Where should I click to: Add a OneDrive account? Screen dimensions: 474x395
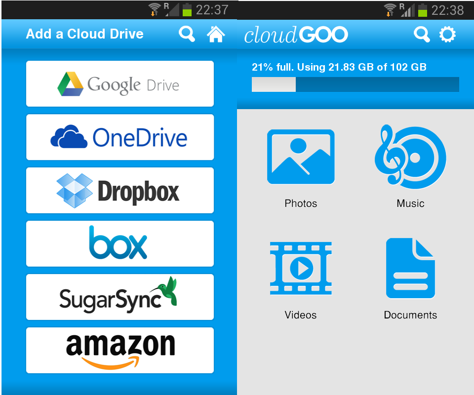click(x=120, y=137)
